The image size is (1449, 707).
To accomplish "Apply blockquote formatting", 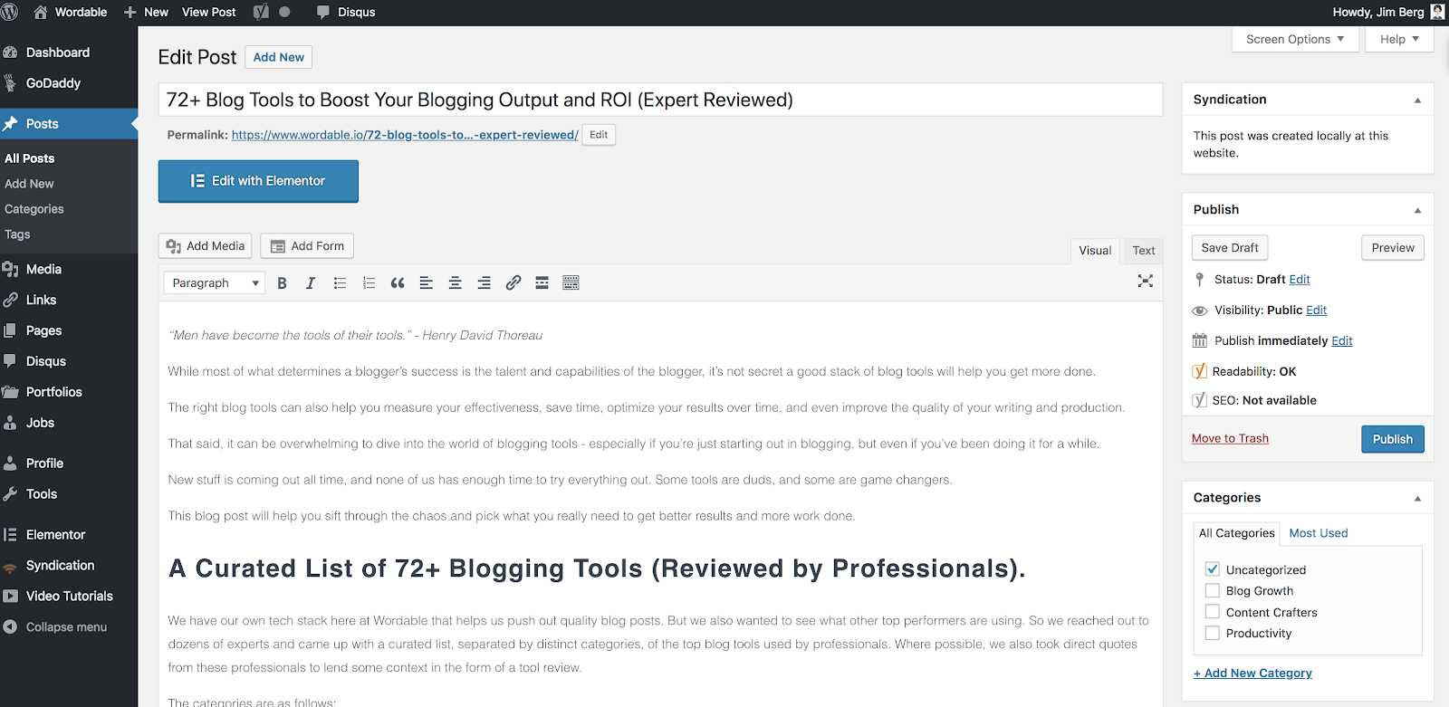I will point(398,283).
